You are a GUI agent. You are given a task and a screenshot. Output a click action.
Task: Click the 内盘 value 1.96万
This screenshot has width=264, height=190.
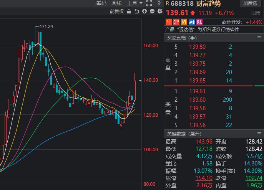click(x=254, y=185)
